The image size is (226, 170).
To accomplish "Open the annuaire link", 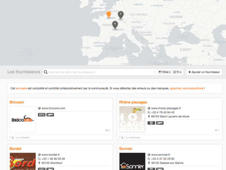I will 21,88.
